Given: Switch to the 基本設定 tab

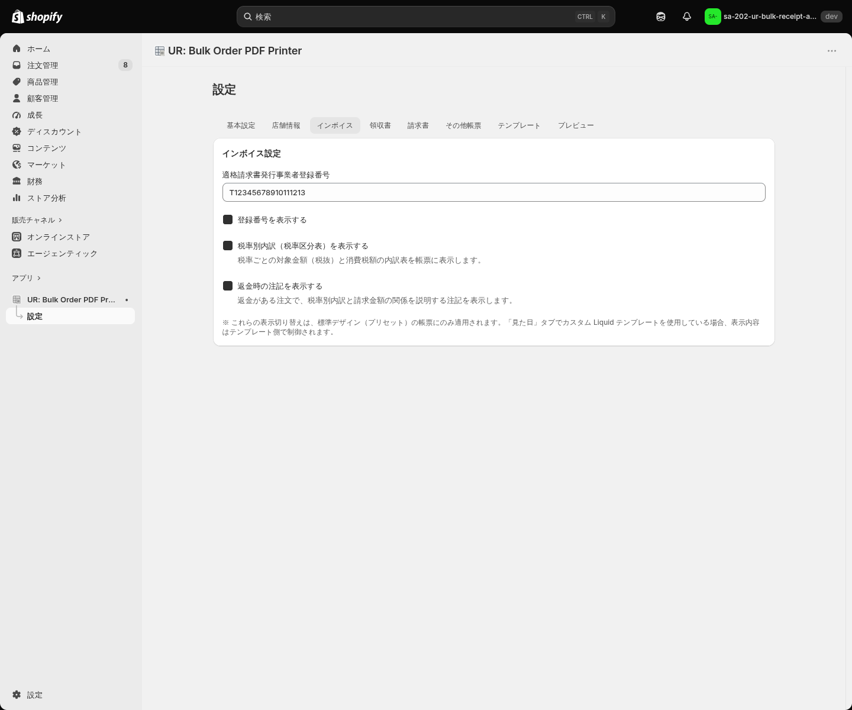Looking at the screenshot, I should click(241, 125).
